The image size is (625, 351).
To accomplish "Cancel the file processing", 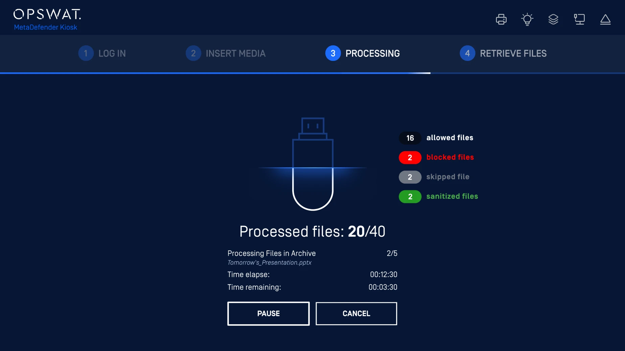I will click(x=356, y=313).
